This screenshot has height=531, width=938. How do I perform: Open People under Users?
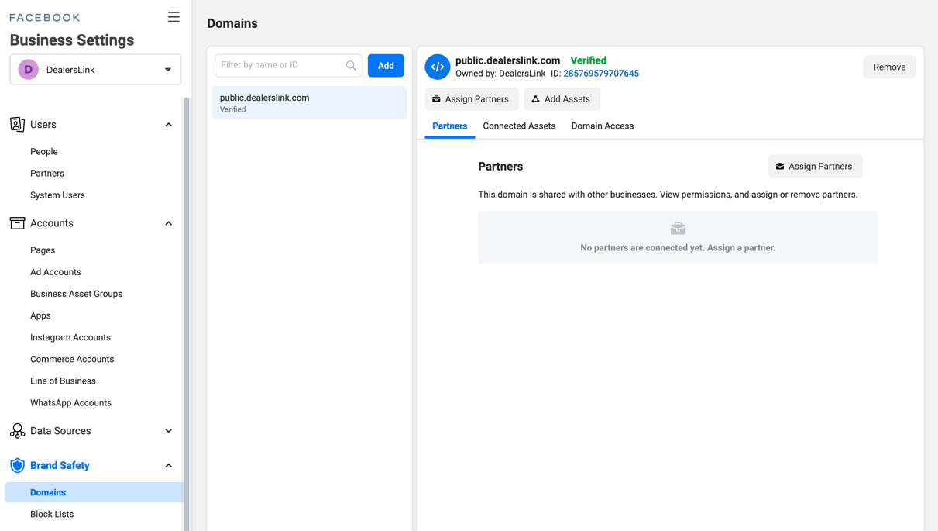(x=44, y=152)
